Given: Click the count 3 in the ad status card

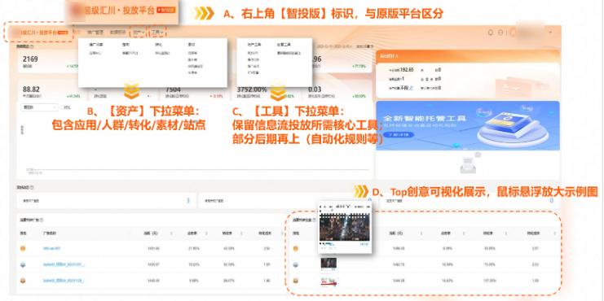Looking at the screenshot, I should tap(188, 201).
